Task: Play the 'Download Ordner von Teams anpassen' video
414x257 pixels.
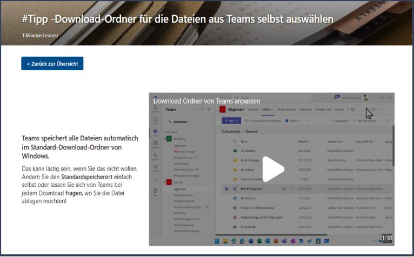Action: 273,170
